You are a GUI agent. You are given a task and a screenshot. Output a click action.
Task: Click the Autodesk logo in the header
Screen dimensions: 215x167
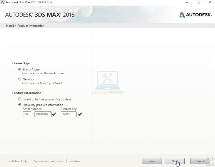(196, 15)
